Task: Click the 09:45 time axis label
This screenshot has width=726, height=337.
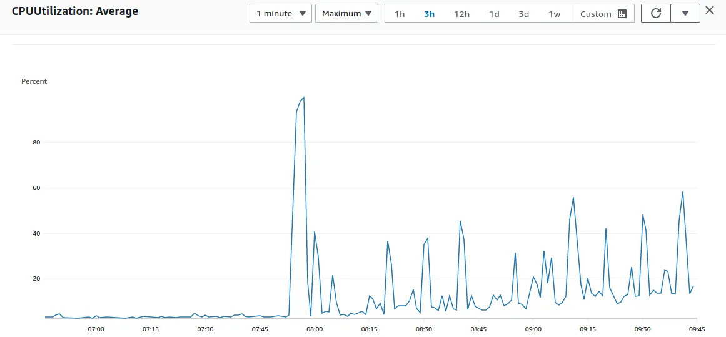Action: pyautogui.click(x=697, y=329)
